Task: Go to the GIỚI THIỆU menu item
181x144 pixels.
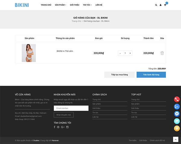Action: point(75,5)
